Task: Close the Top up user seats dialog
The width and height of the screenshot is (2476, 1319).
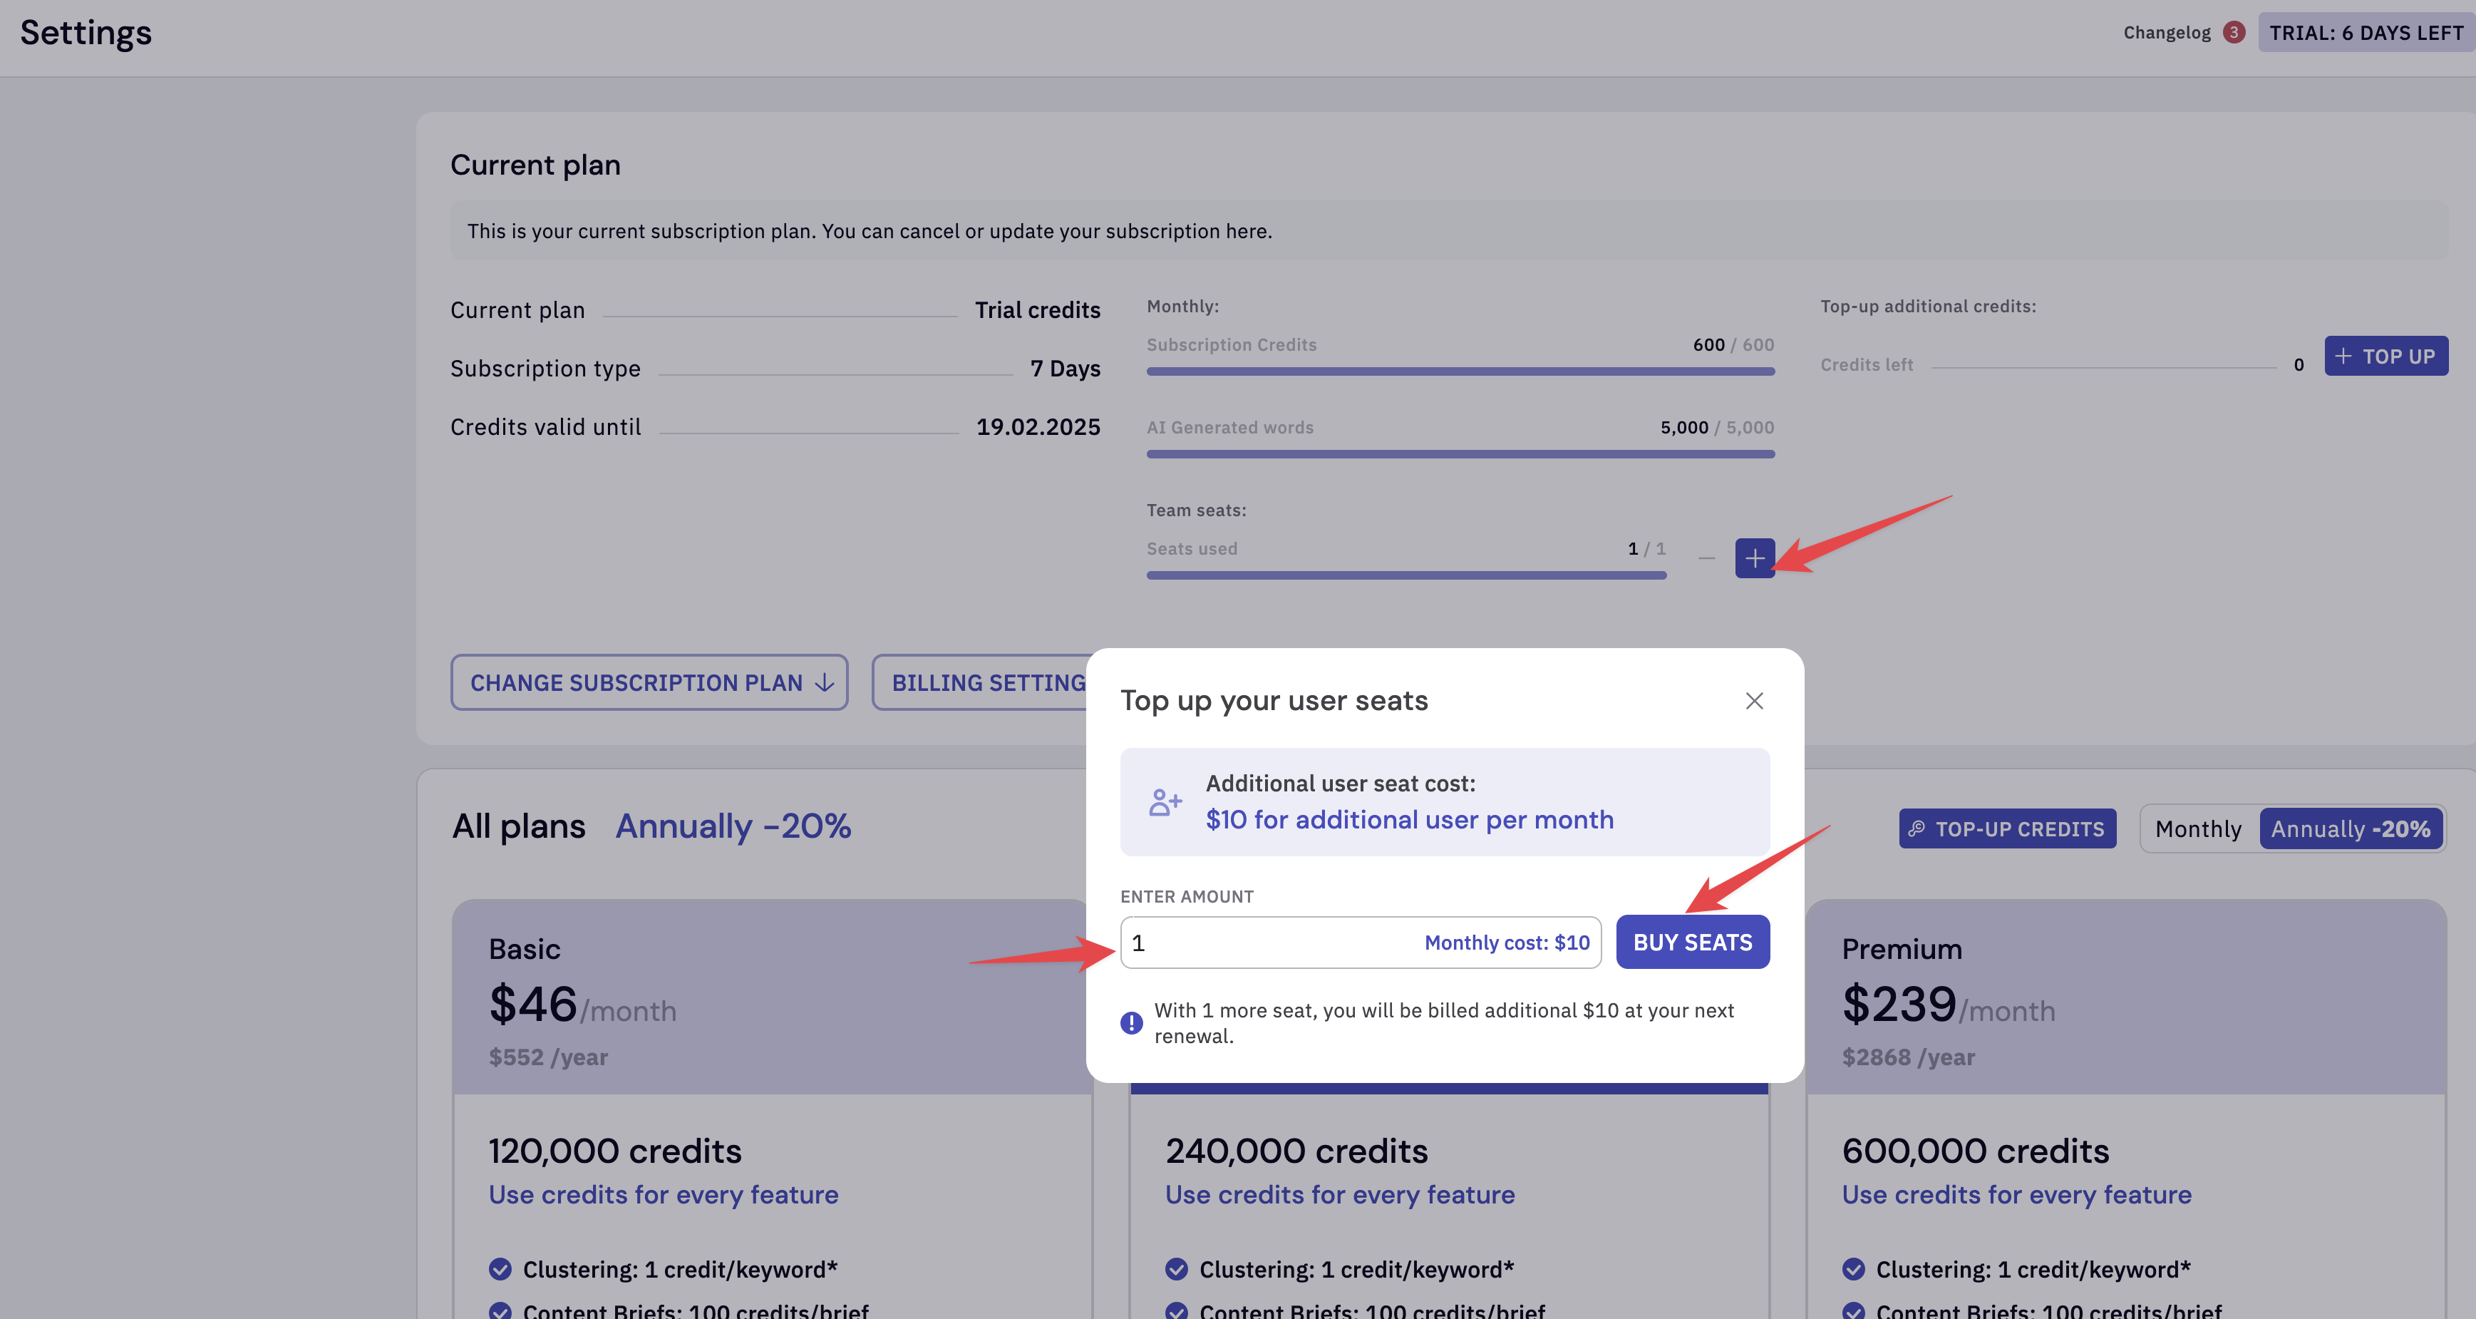Action: pos(1754,701)
